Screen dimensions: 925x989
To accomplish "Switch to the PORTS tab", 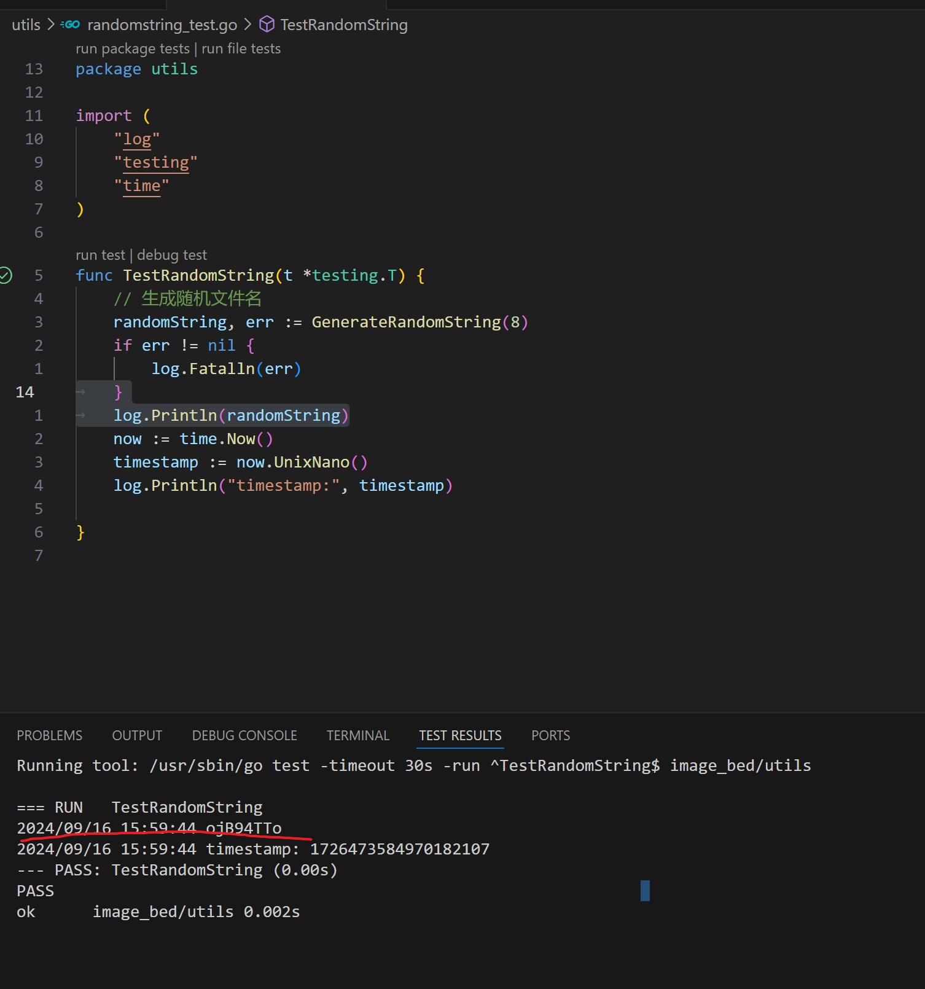I will tap(550, 735).
